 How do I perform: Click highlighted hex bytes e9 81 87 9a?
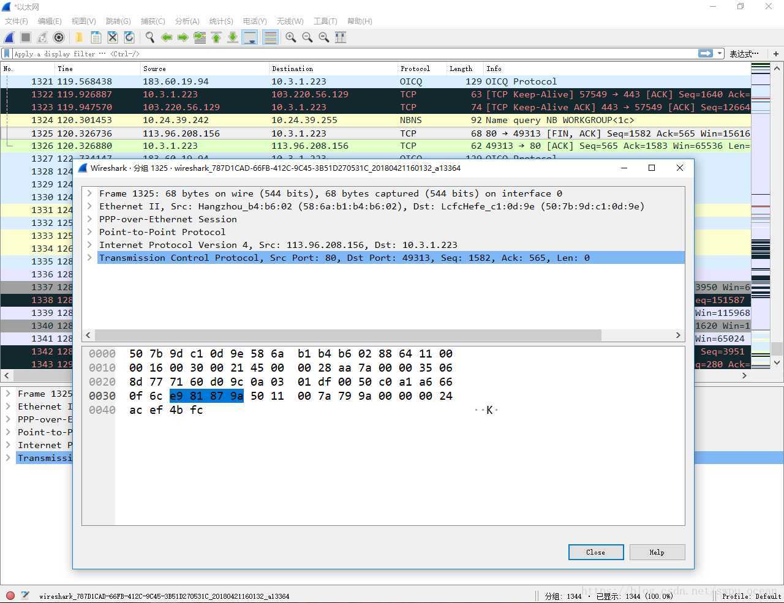(206, 395)
